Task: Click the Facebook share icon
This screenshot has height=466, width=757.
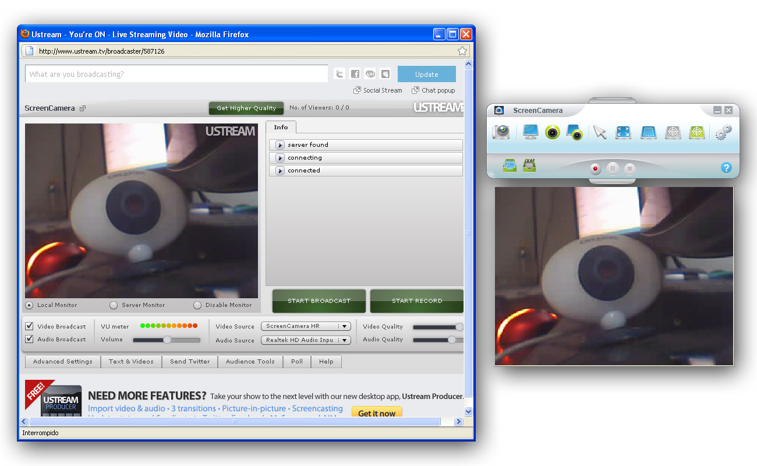Action: click(x=355, y=73)
